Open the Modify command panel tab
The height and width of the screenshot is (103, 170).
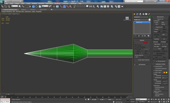(137, 14)
